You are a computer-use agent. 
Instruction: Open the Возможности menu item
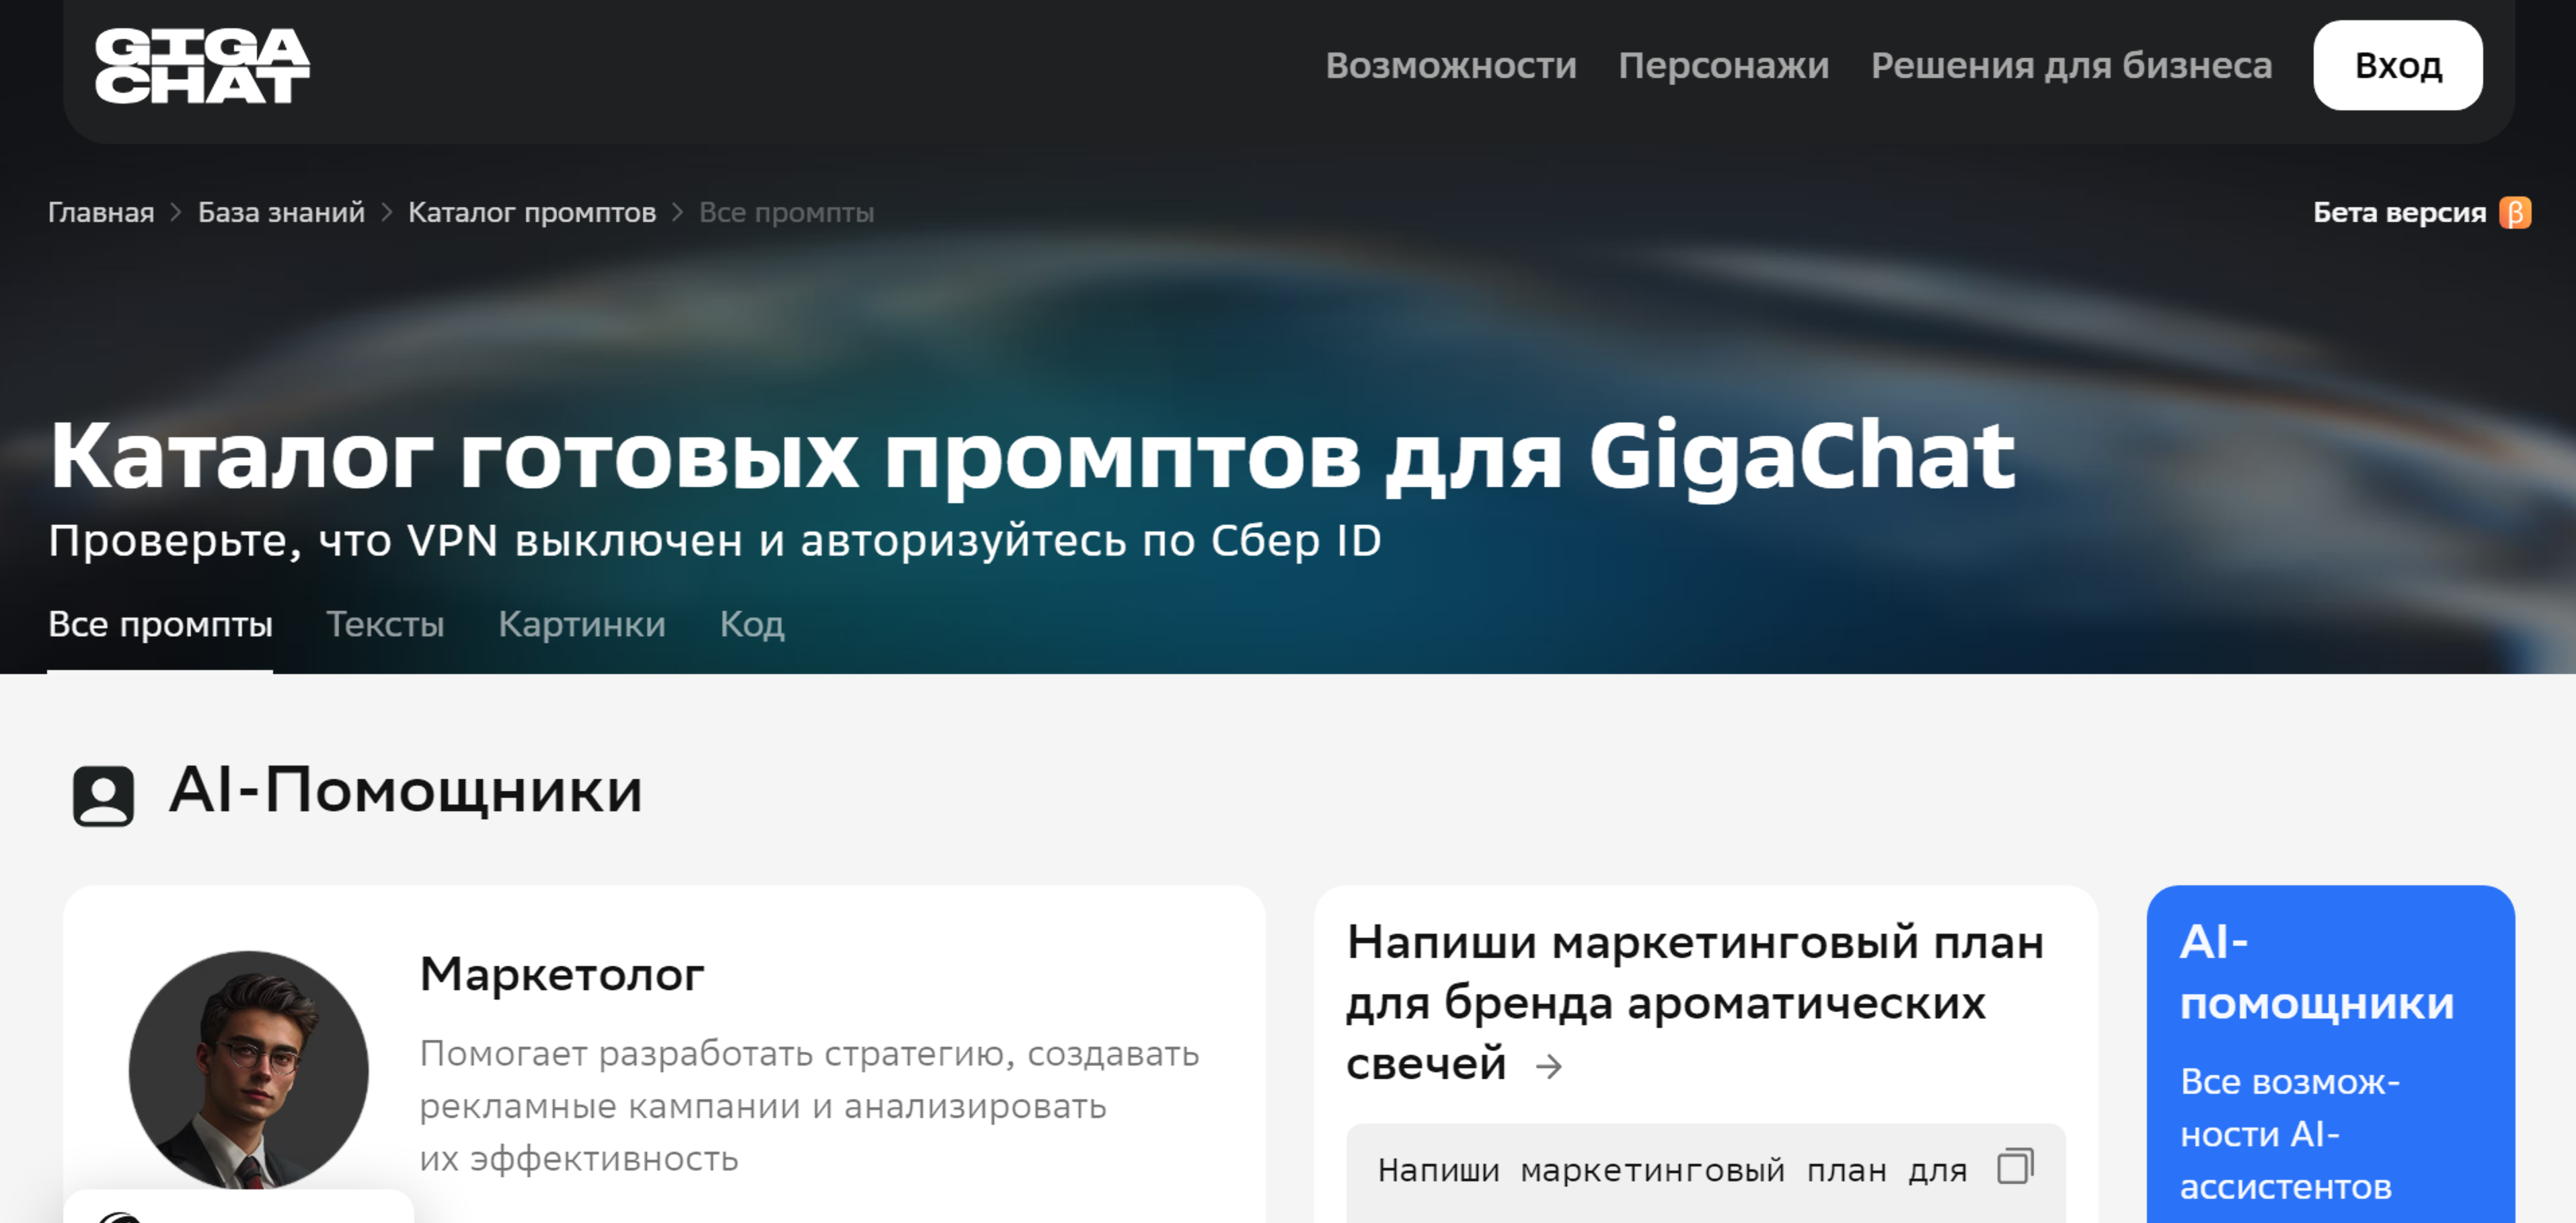(1451, 65)
